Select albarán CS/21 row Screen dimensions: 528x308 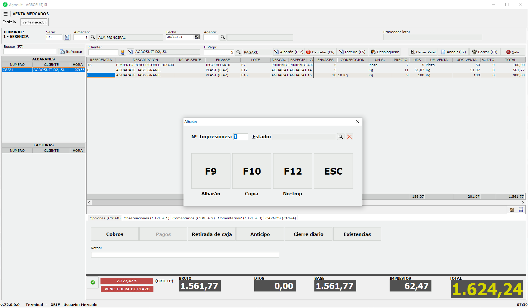point(44,70)
